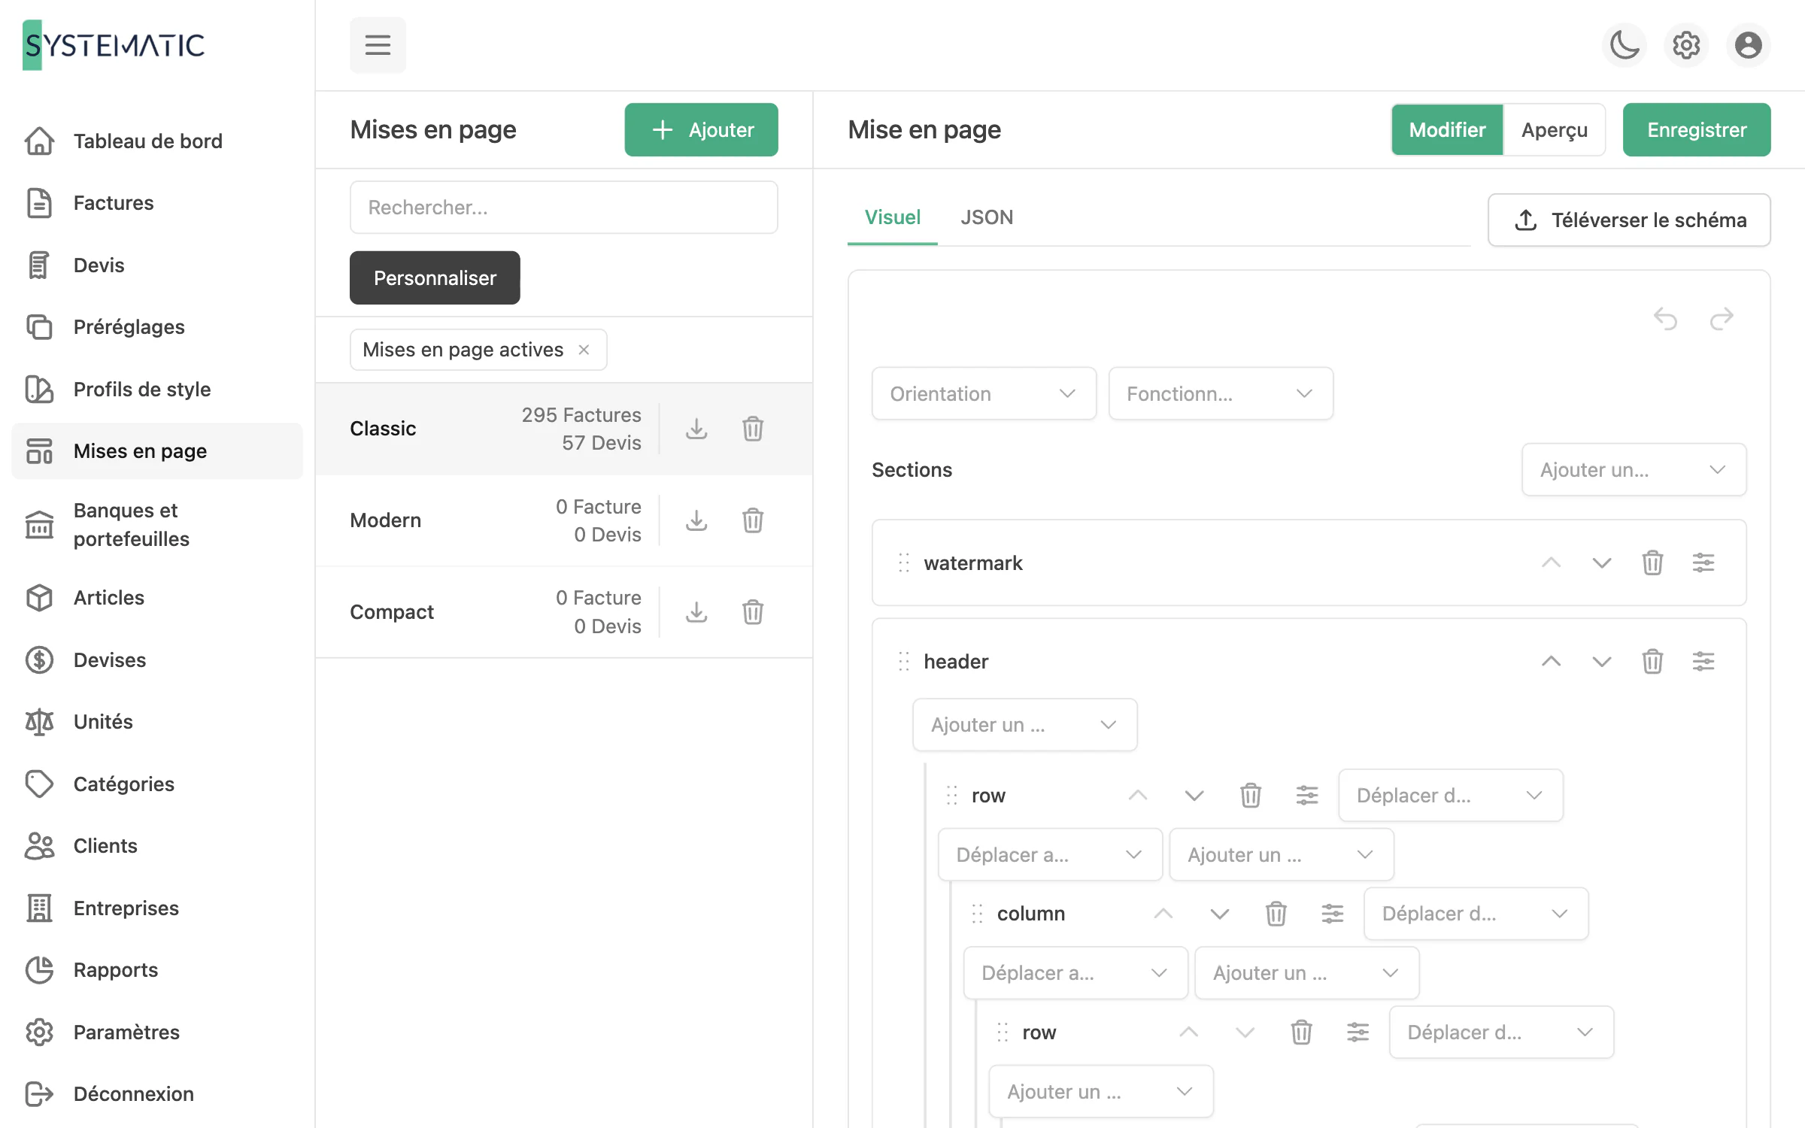
Task: Open watermark section settings sliders
Action: point(1703,562)
